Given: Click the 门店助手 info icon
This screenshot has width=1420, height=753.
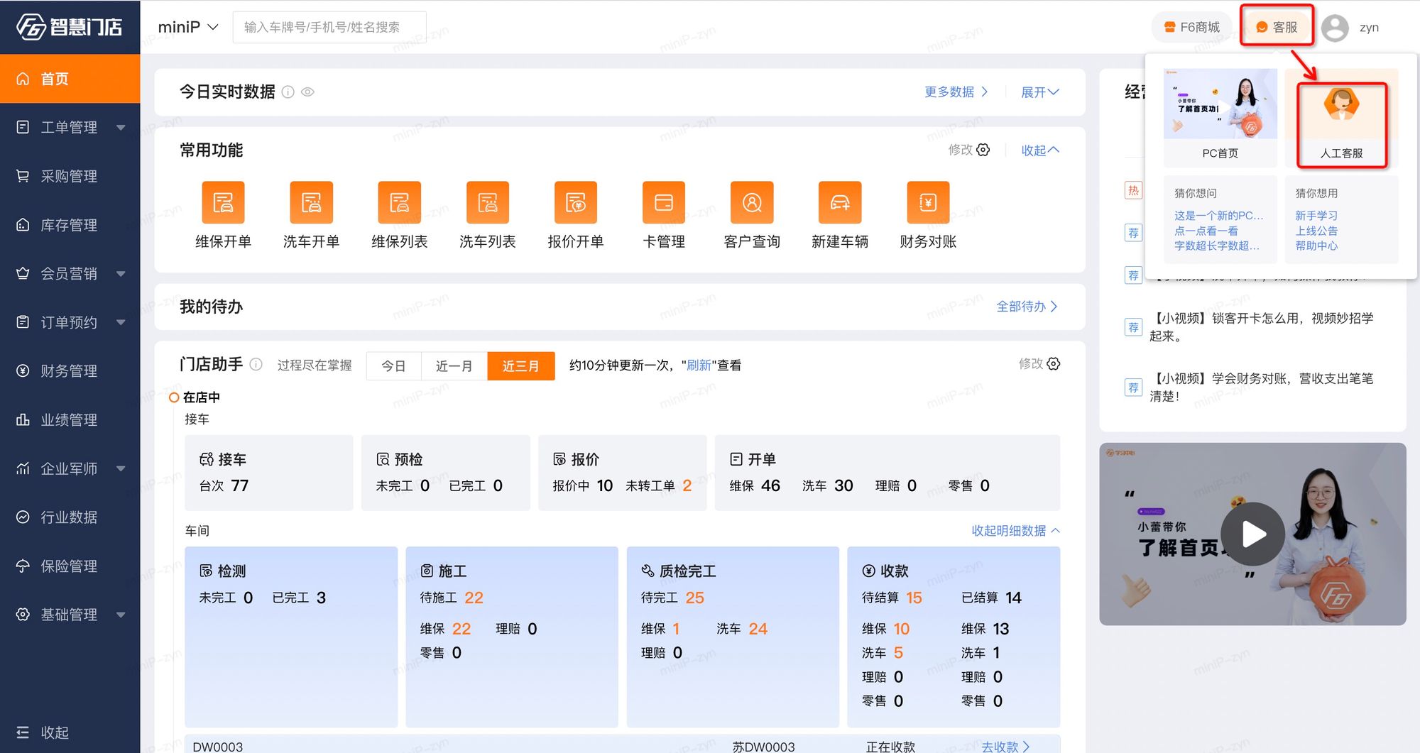Looking at the screenshot, I should [x=256, y=364].
